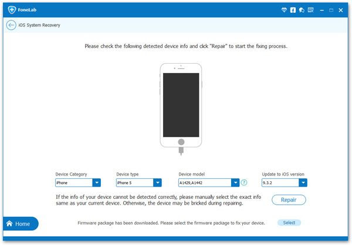Screen dimensions: 352x245
Task: Click the back arrow icon
Action: tap(11, 25)
